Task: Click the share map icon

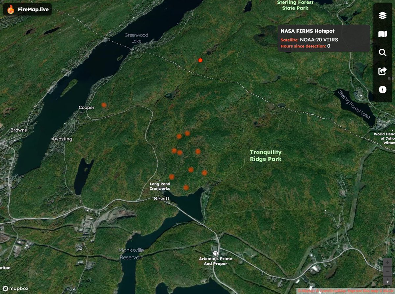Action: tap(382, 70)
